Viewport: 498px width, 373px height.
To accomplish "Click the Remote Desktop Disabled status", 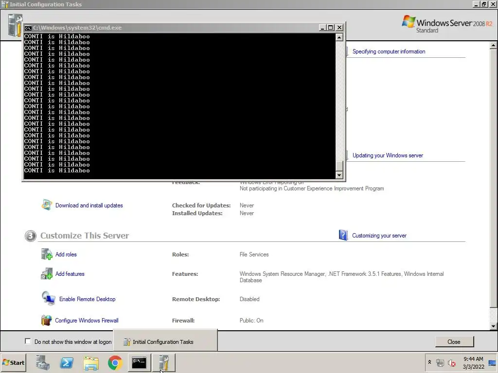I will point(249,299).
